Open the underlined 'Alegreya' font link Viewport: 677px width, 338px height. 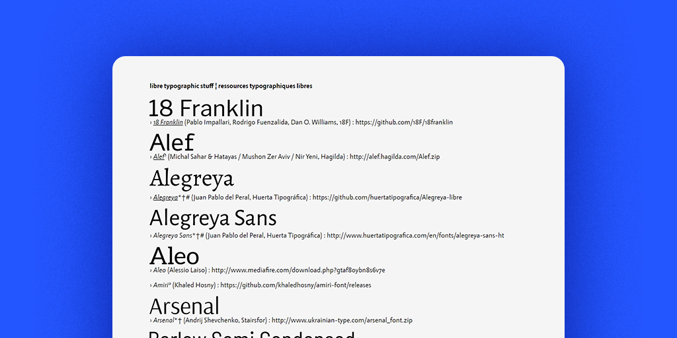(165, 197)
